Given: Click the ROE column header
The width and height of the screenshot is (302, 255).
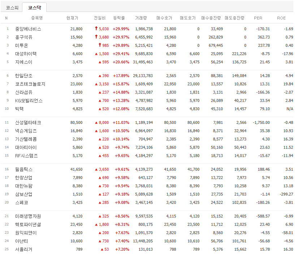Looking at the screenshot, I should (281, 18).
